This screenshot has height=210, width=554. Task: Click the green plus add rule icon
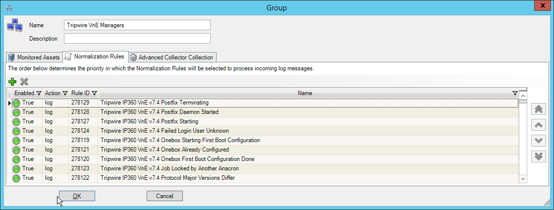(x=12, y=82)
